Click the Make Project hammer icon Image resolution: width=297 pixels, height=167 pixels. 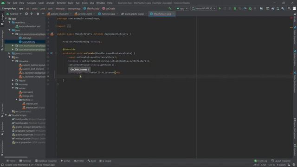pyautogui.click(x=170, y=8)
